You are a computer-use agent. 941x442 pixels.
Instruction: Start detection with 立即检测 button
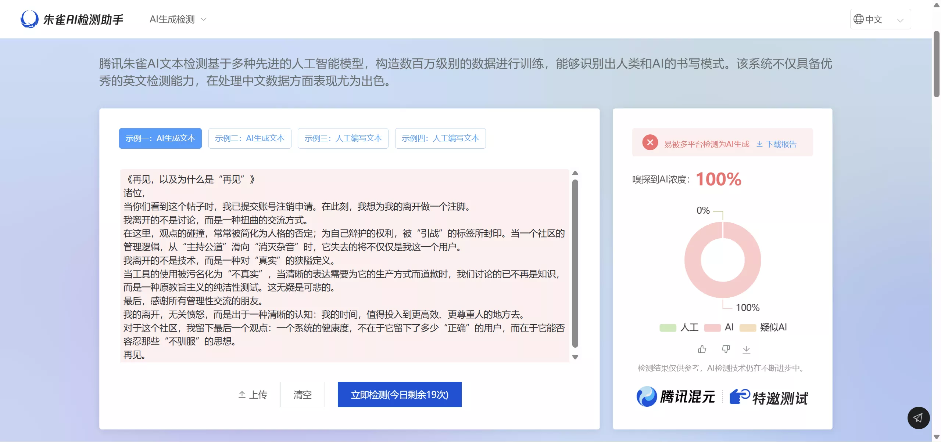coord(399,394)
